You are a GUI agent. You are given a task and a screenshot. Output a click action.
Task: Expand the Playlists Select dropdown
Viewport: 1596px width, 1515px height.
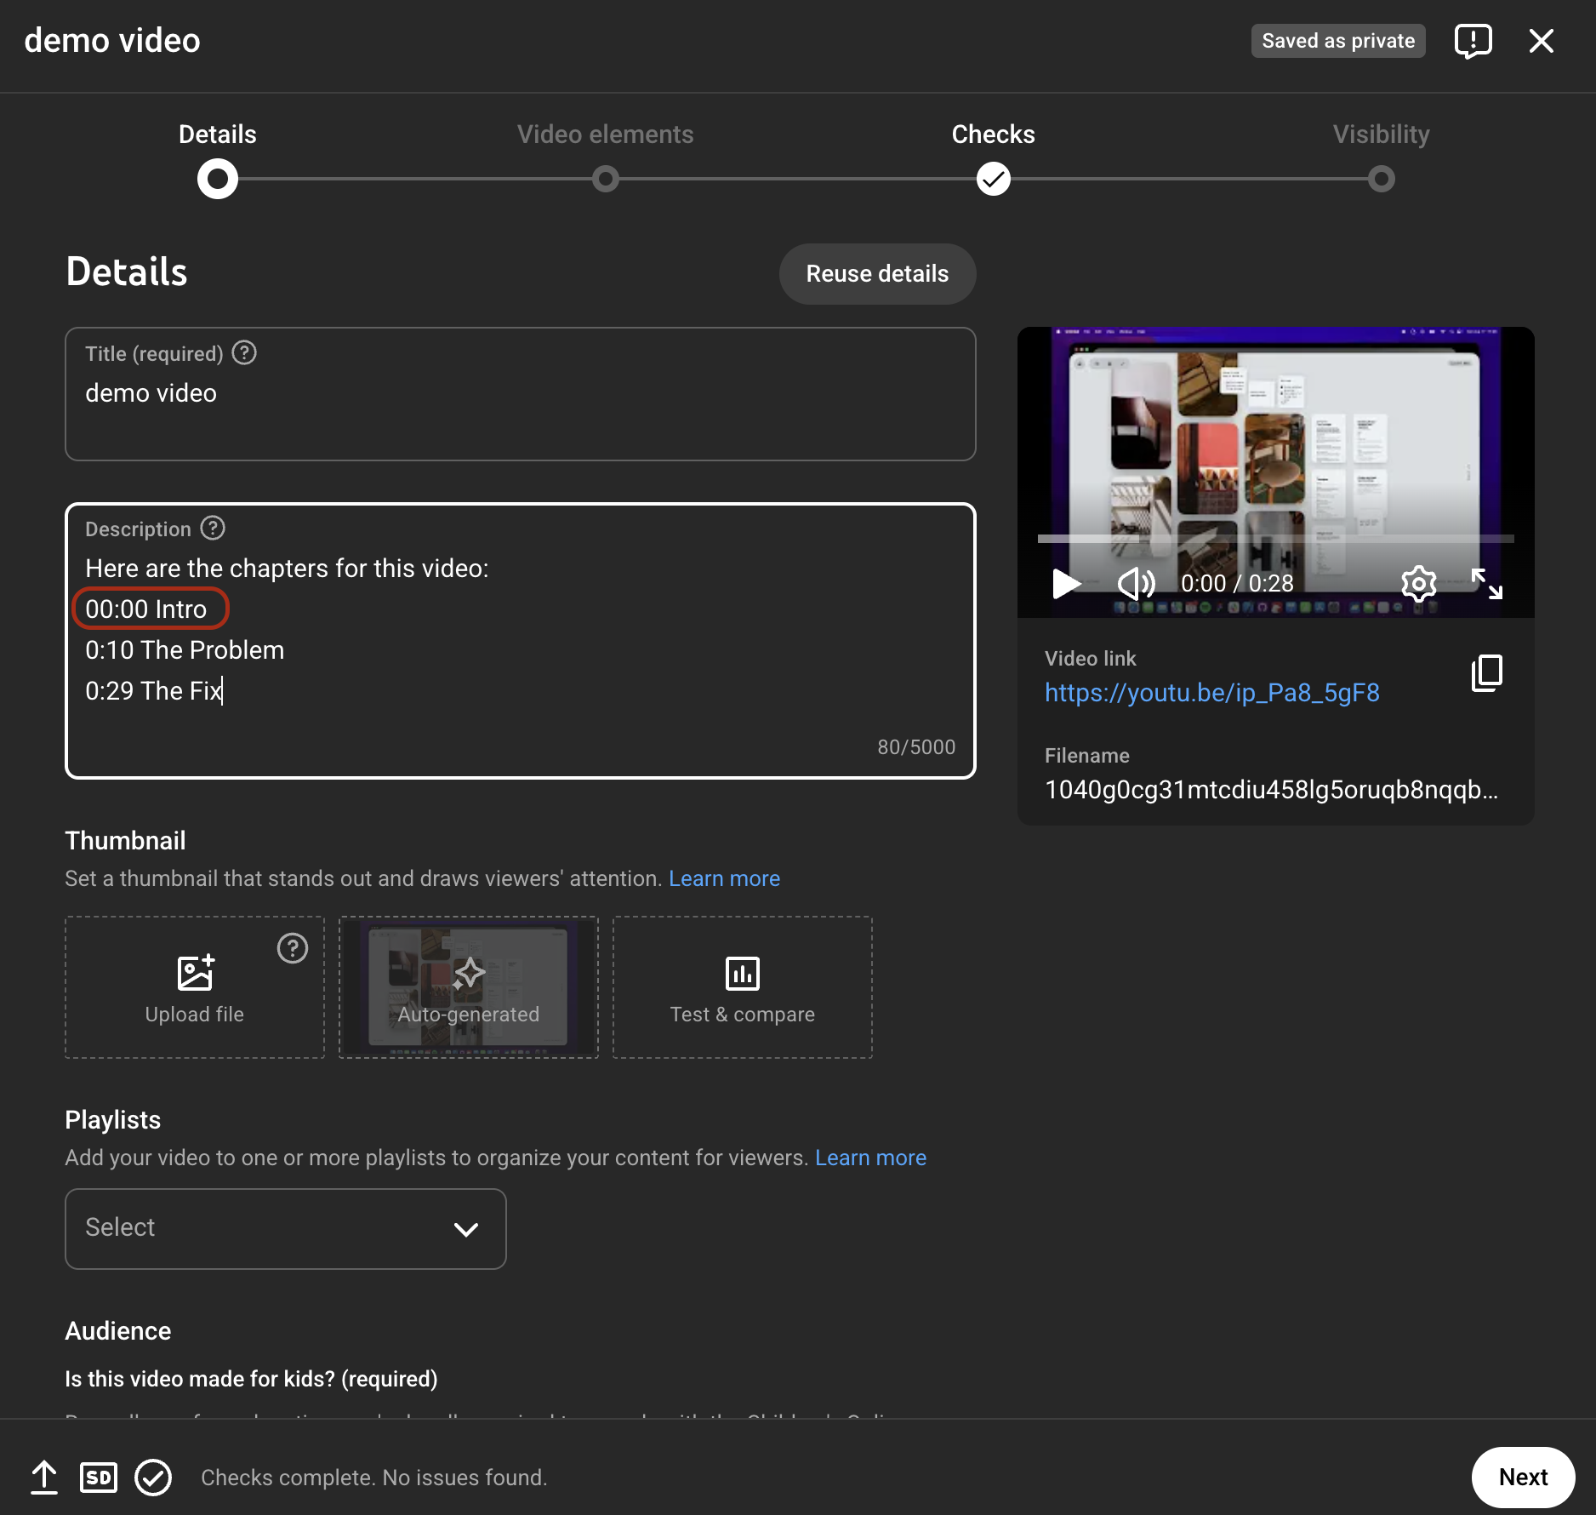tap(286, 1228)
